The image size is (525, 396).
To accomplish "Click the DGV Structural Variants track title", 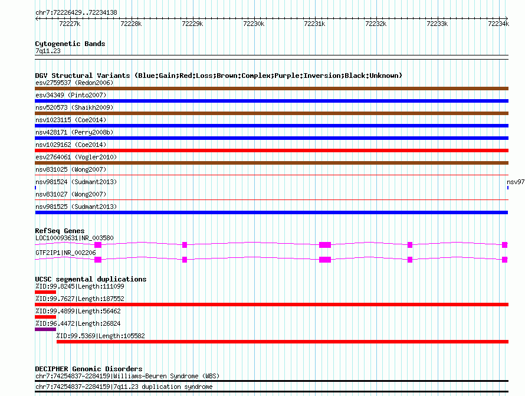I will 219,76.
